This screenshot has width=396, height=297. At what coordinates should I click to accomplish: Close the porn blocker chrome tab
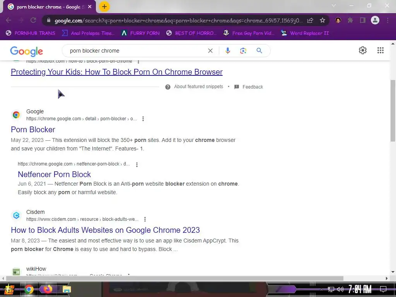click(x=90, y=7)
